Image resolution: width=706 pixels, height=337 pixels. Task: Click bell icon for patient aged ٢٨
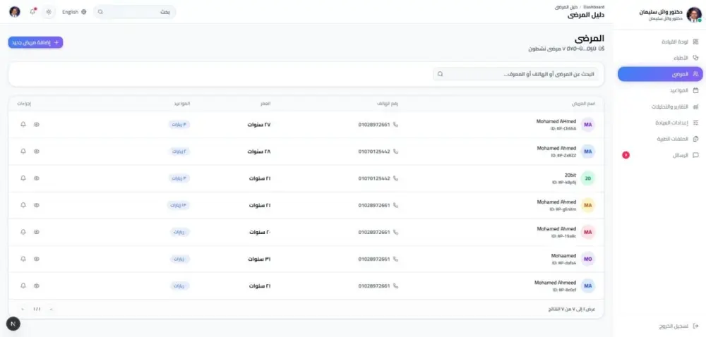(x=23, y=152)
